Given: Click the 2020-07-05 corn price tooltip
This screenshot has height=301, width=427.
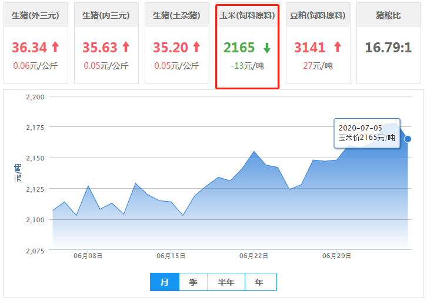Looking at the screenshot, I should click(x=367, y=133).
